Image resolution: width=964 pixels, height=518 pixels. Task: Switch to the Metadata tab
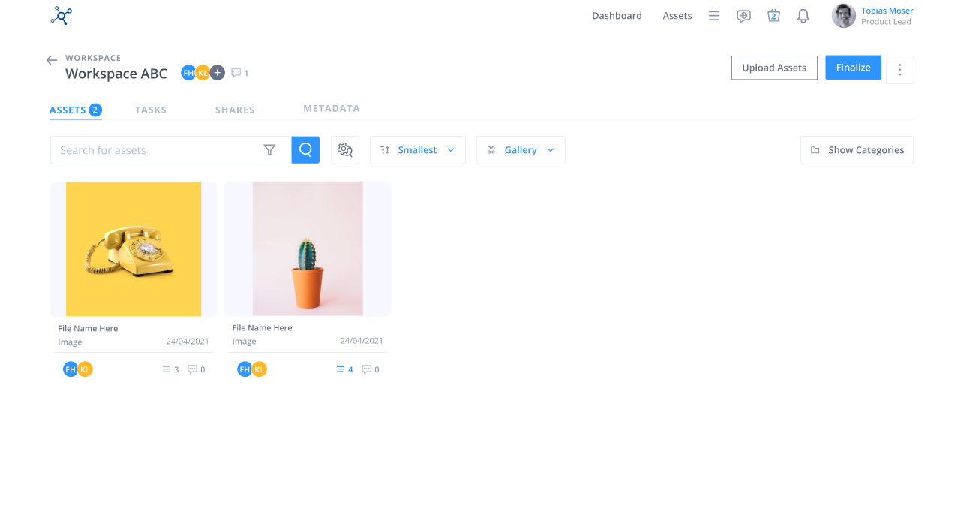click(332, 108)
